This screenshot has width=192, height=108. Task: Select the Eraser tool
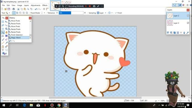click(x=6, y=39)
